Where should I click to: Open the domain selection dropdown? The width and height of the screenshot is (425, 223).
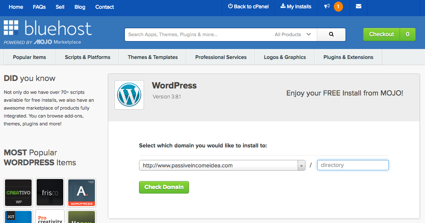click(x=222, y=165)
